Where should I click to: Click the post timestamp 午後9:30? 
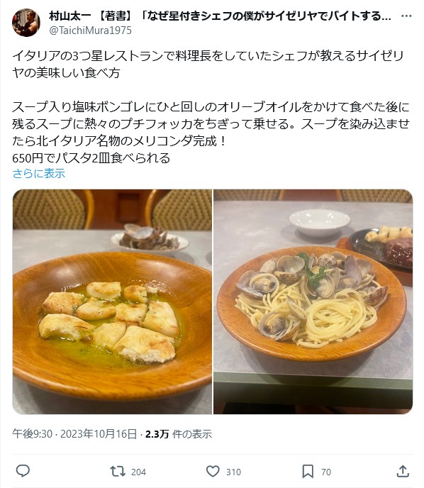(33, 433)
